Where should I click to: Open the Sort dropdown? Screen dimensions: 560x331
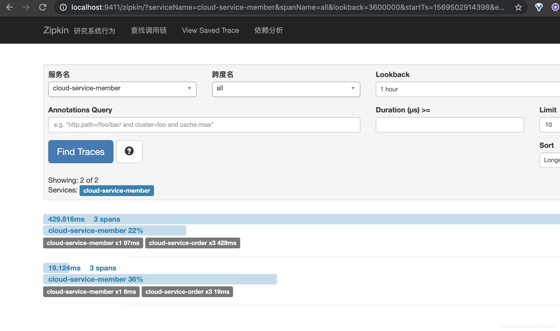point(550,160)
